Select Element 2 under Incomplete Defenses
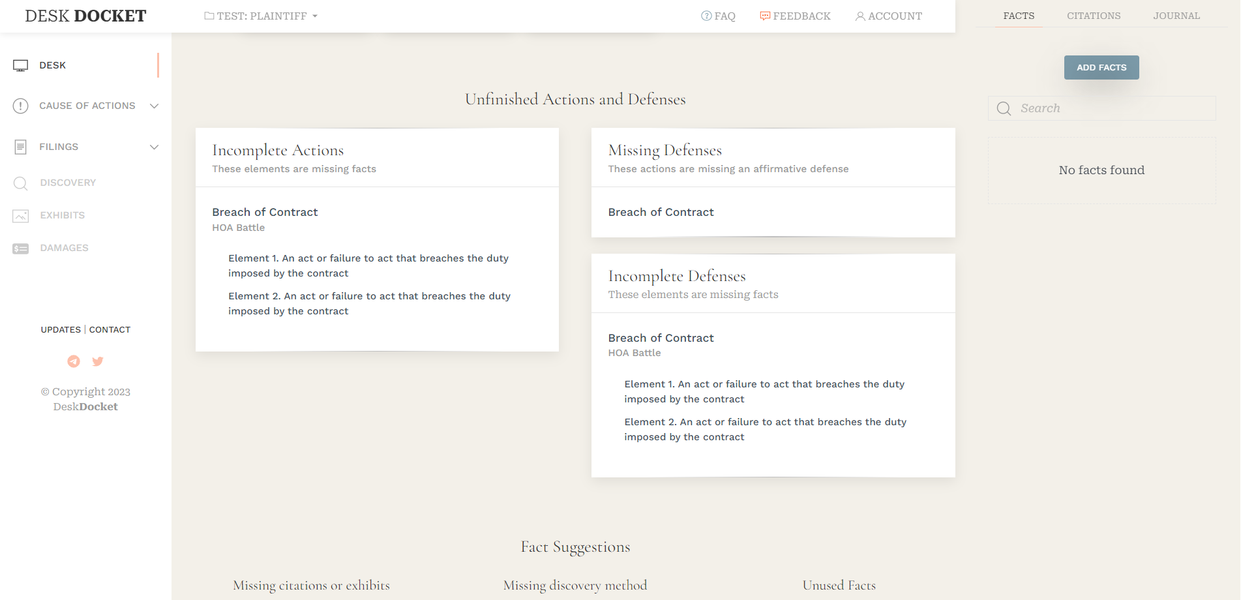This screenshot has width=1241, height=600. pos(765,429)
